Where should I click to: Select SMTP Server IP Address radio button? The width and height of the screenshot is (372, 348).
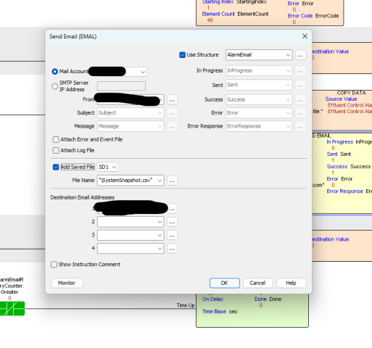point(55,86)
